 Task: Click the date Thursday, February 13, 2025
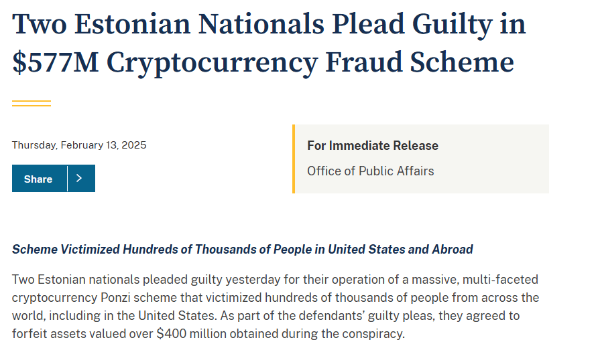coord(79,145)
